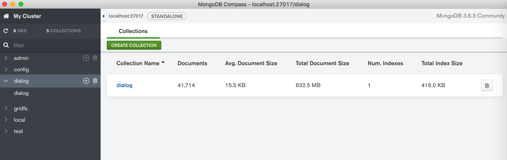Expand the config database chevron
507x160 pixels.
coord(6,70)
